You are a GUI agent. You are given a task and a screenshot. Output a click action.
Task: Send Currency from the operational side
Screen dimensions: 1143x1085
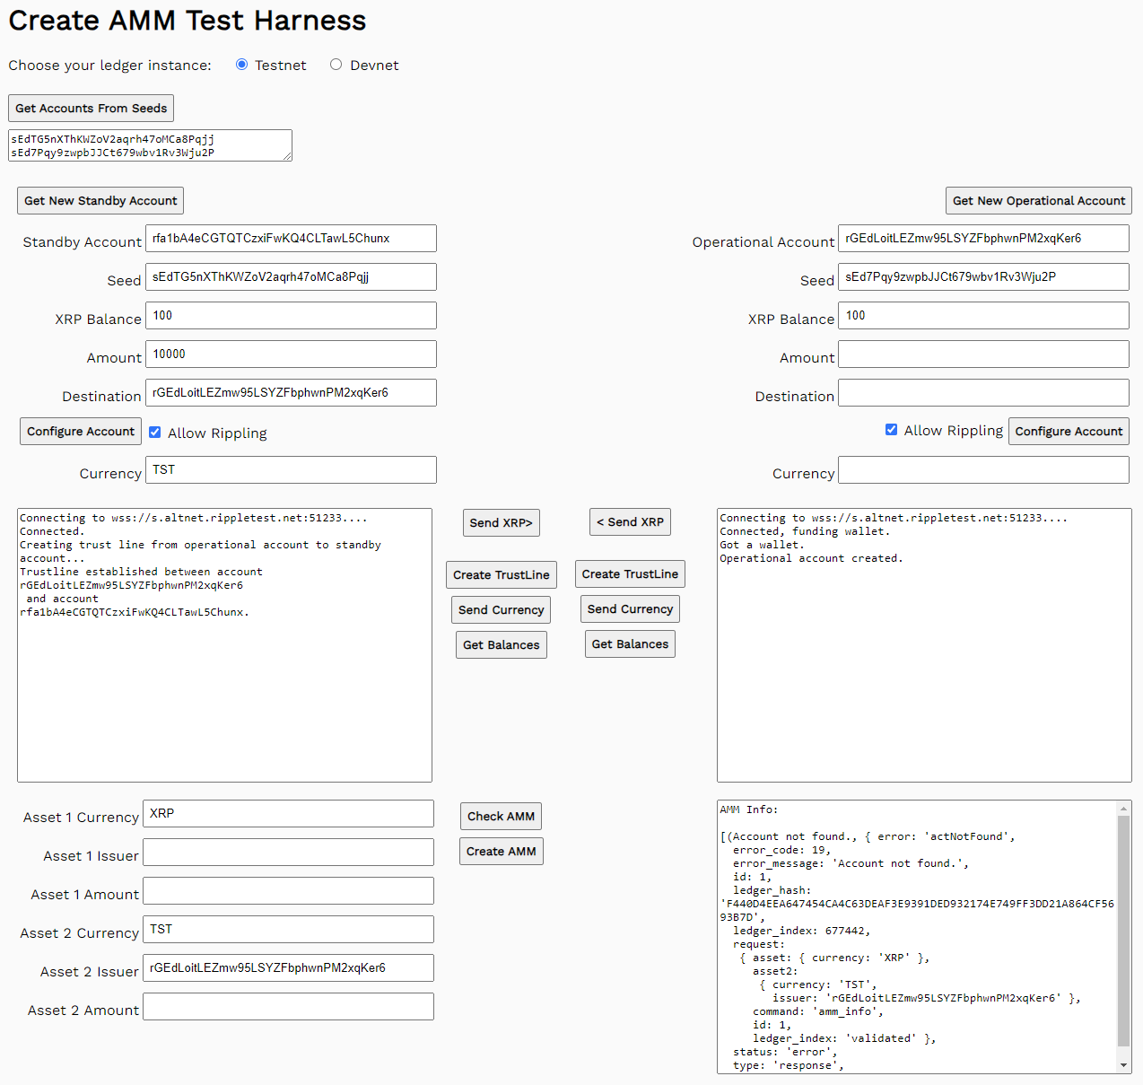coord(630,608)
